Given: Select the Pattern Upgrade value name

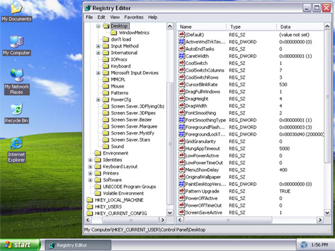Looking at the screenshot, I should [x=202, y=191].
